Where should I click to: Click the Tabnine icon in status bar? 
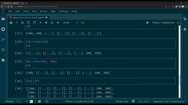tap(47, 101)
